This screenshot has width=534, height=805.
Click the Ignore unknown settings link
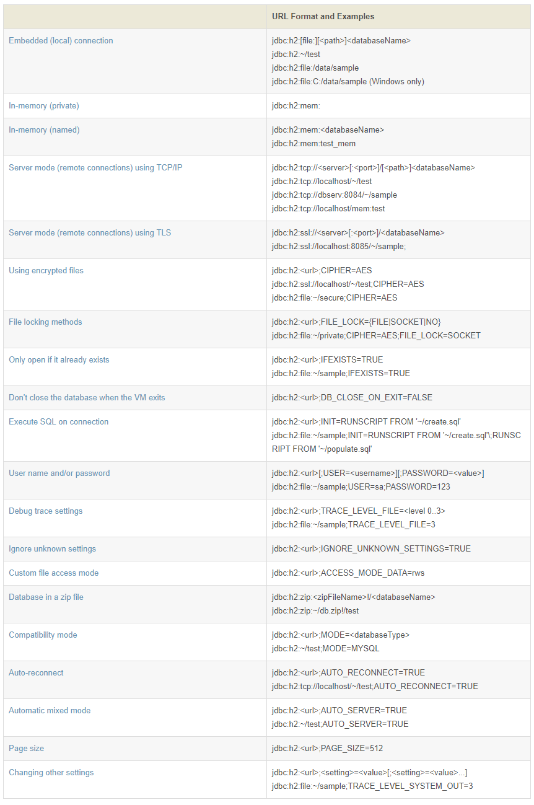(x=52, y=549)
